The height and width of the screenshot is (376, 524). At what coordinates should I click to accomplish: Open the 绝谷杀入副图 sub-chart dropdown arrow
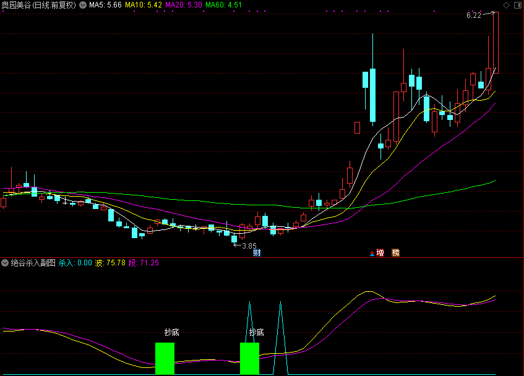coord(5,263)
